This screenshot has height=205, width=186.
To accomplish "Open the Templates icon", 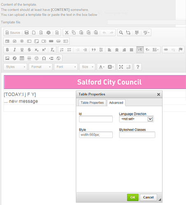I will [x=57, y=33].
